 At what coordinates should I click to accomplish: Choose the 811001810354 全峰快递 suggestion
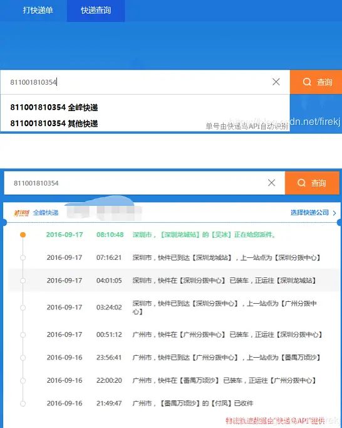pyautogui.click(x=54, y=107)
